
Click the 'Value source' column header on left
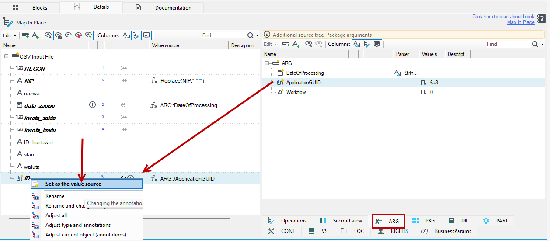(189, 45)
